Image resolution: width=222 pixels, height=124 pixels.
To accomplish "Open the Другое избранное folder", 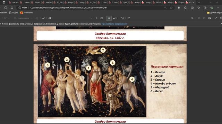I will [214, 13].
